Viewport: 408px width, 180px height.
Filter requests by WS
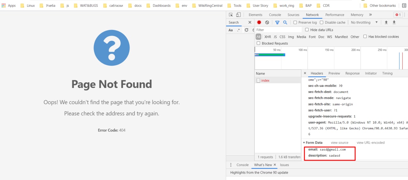tap(330, 37)
